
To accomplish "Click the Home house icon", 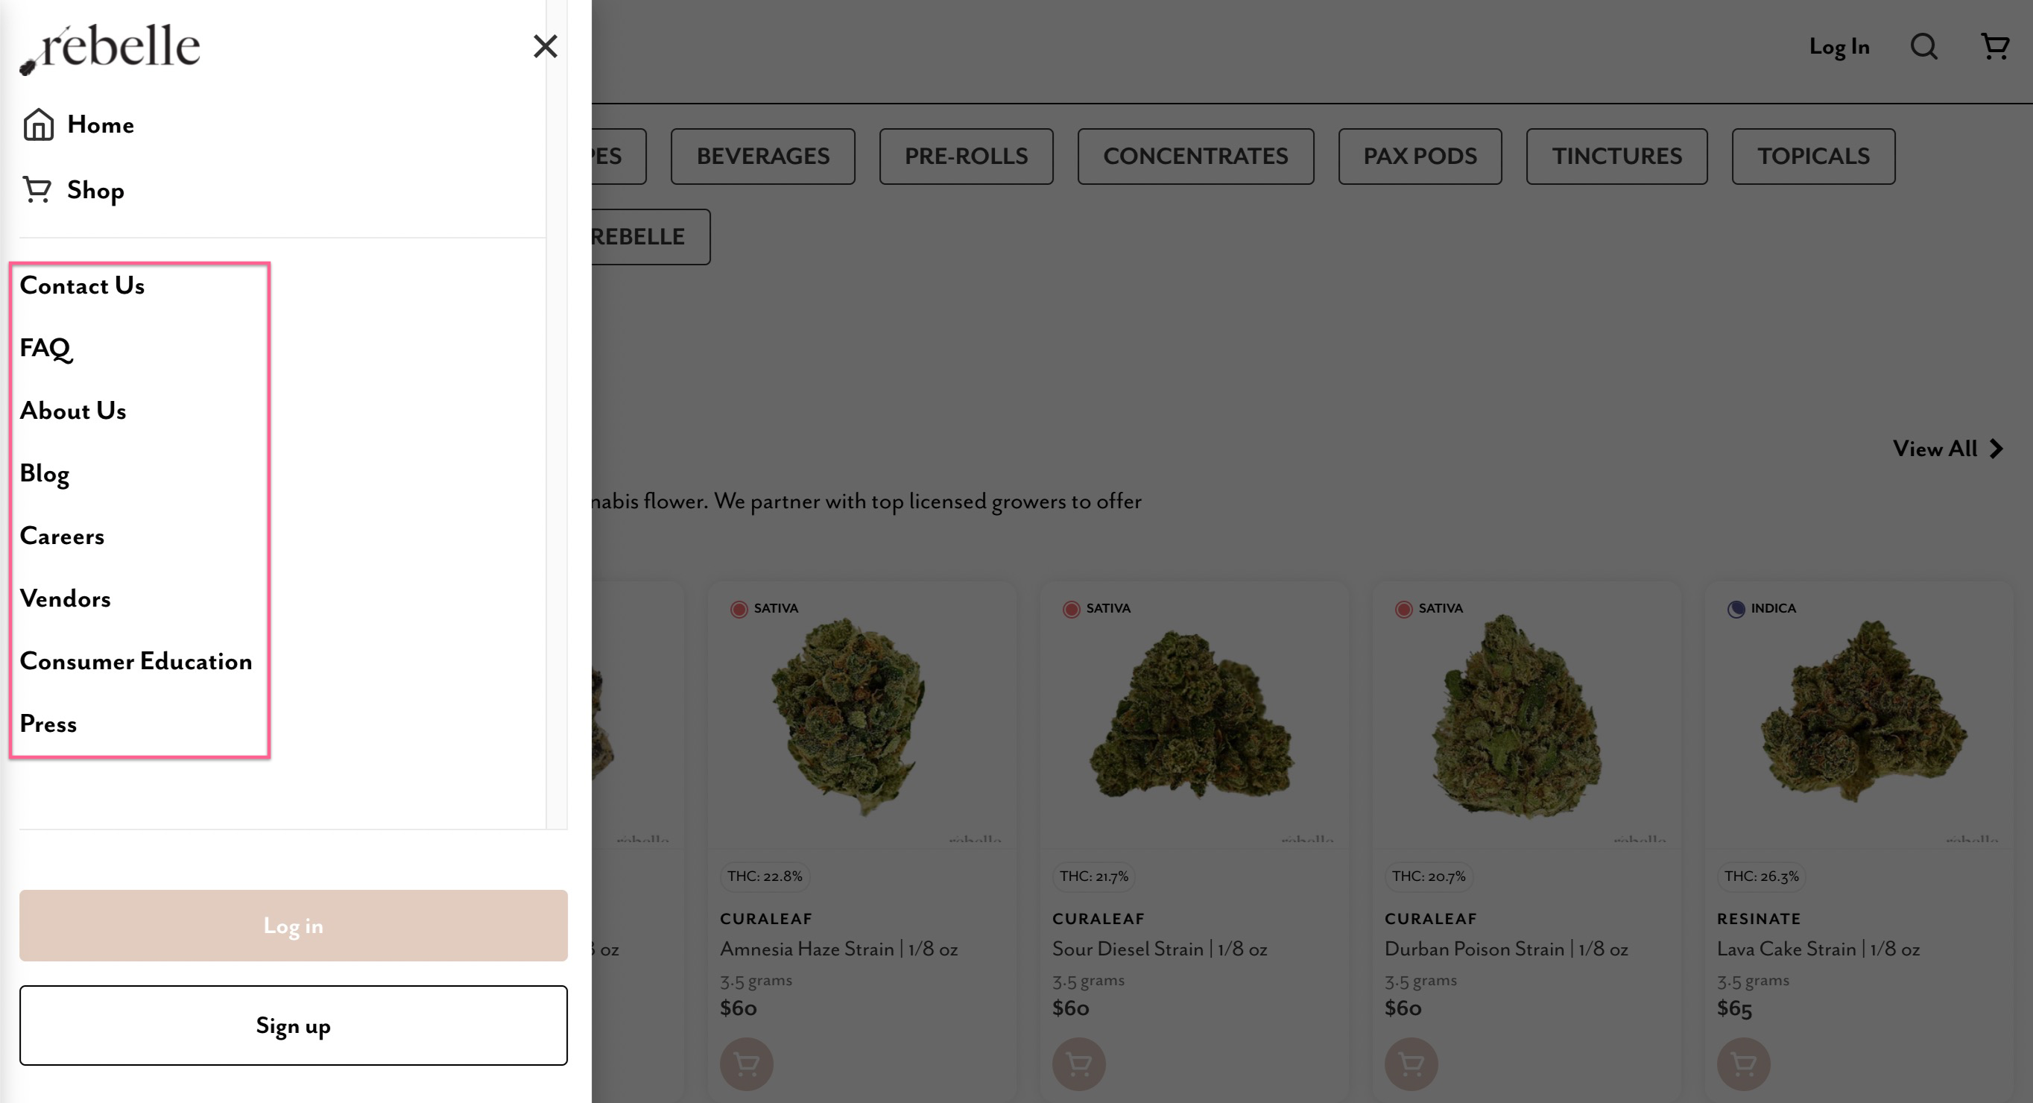I will (38, 124).
